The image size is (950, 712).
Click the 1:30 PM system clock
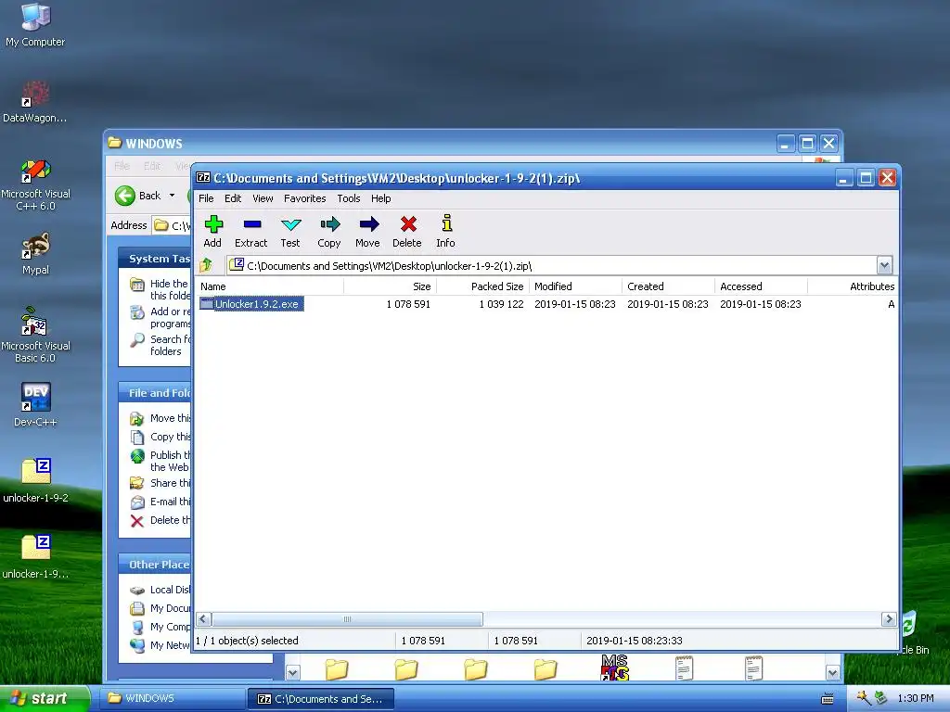[915, 699]
